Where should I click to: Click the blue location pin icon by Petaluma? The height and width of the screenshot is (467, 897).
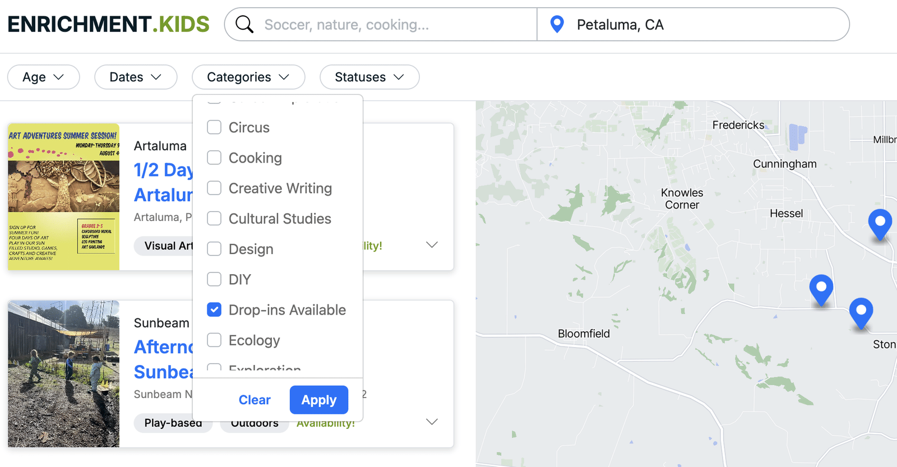tap(557, 24)
